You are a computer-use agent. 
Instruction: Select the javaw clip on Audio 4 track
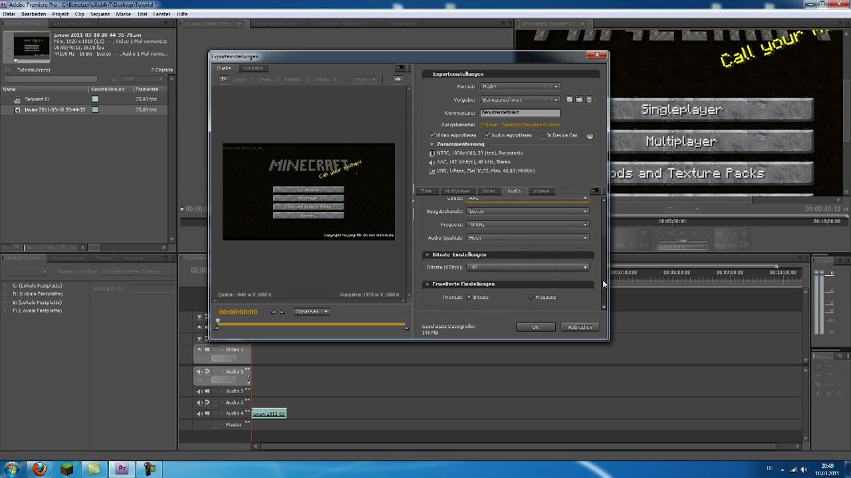269,414
